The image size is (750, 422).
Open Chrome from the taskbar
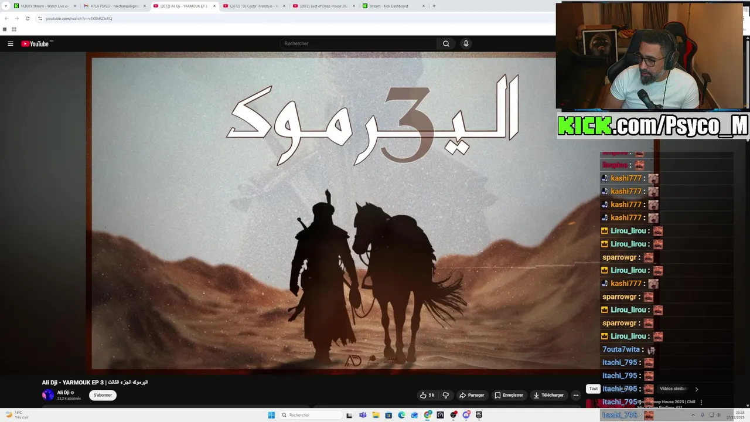(x=428, y=415)
